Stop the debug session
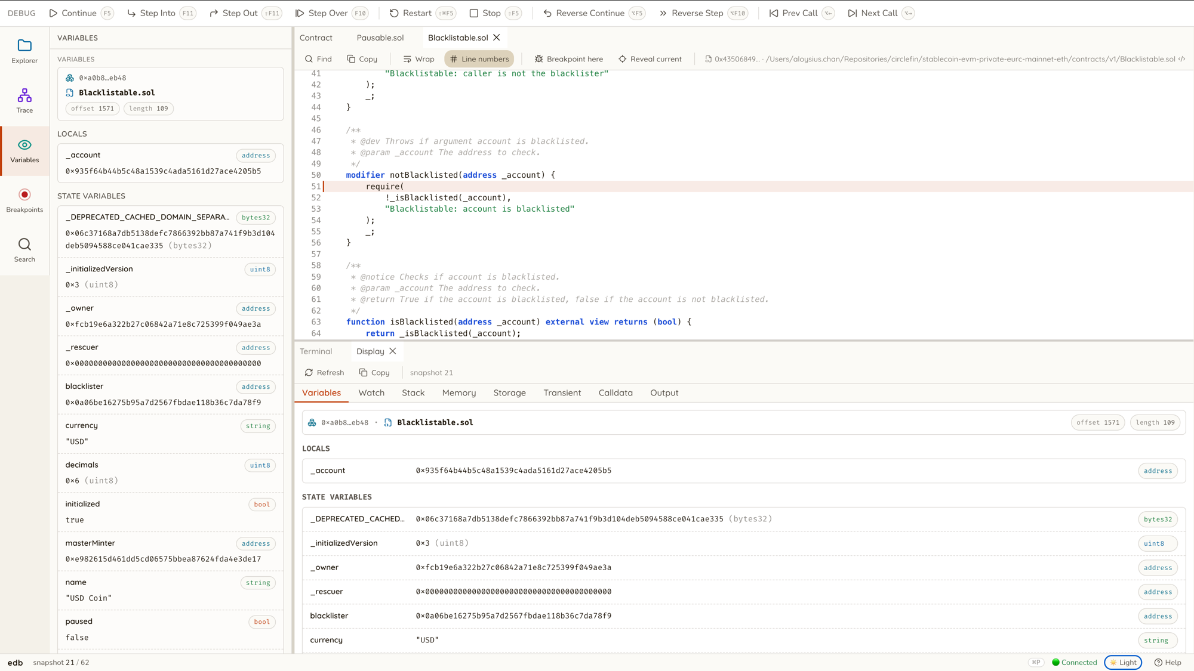The height and width of the screenshot is (671, 1194). 495,13
